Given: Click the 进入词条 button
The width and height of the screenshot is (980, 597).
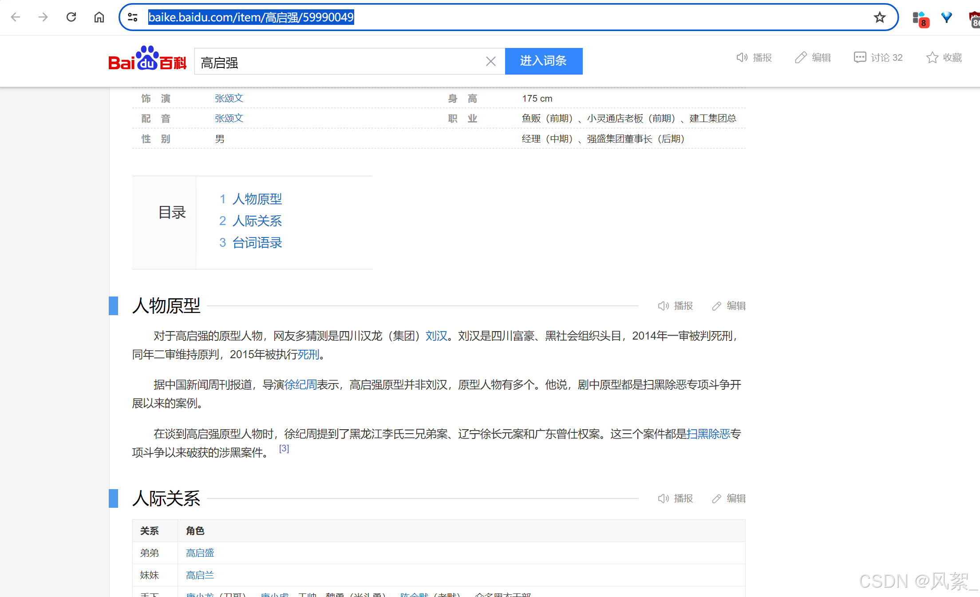Looking at the screenshot, I should tap(544, 61).
